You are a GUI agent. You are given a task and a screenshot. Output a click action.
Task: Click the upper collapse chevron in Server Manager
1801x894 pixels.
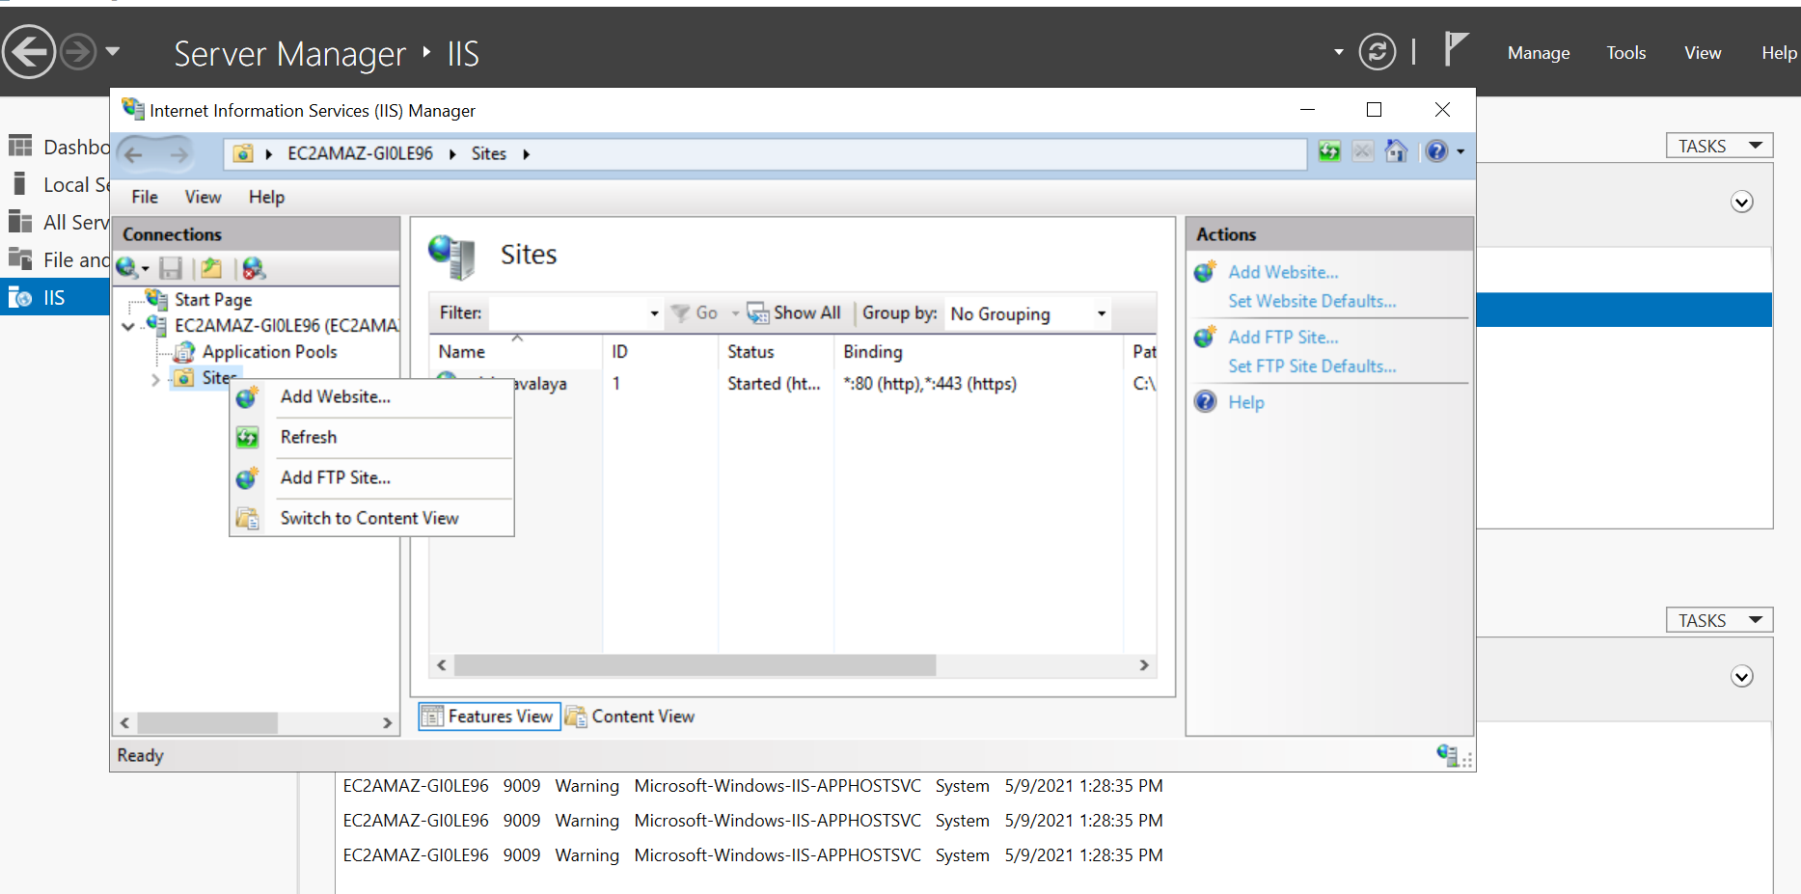pos(1741,203)
